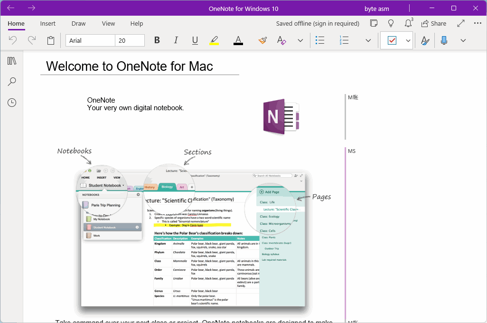Apply black font color
Viewport: 487px width, 323px height.
point(238,40)
